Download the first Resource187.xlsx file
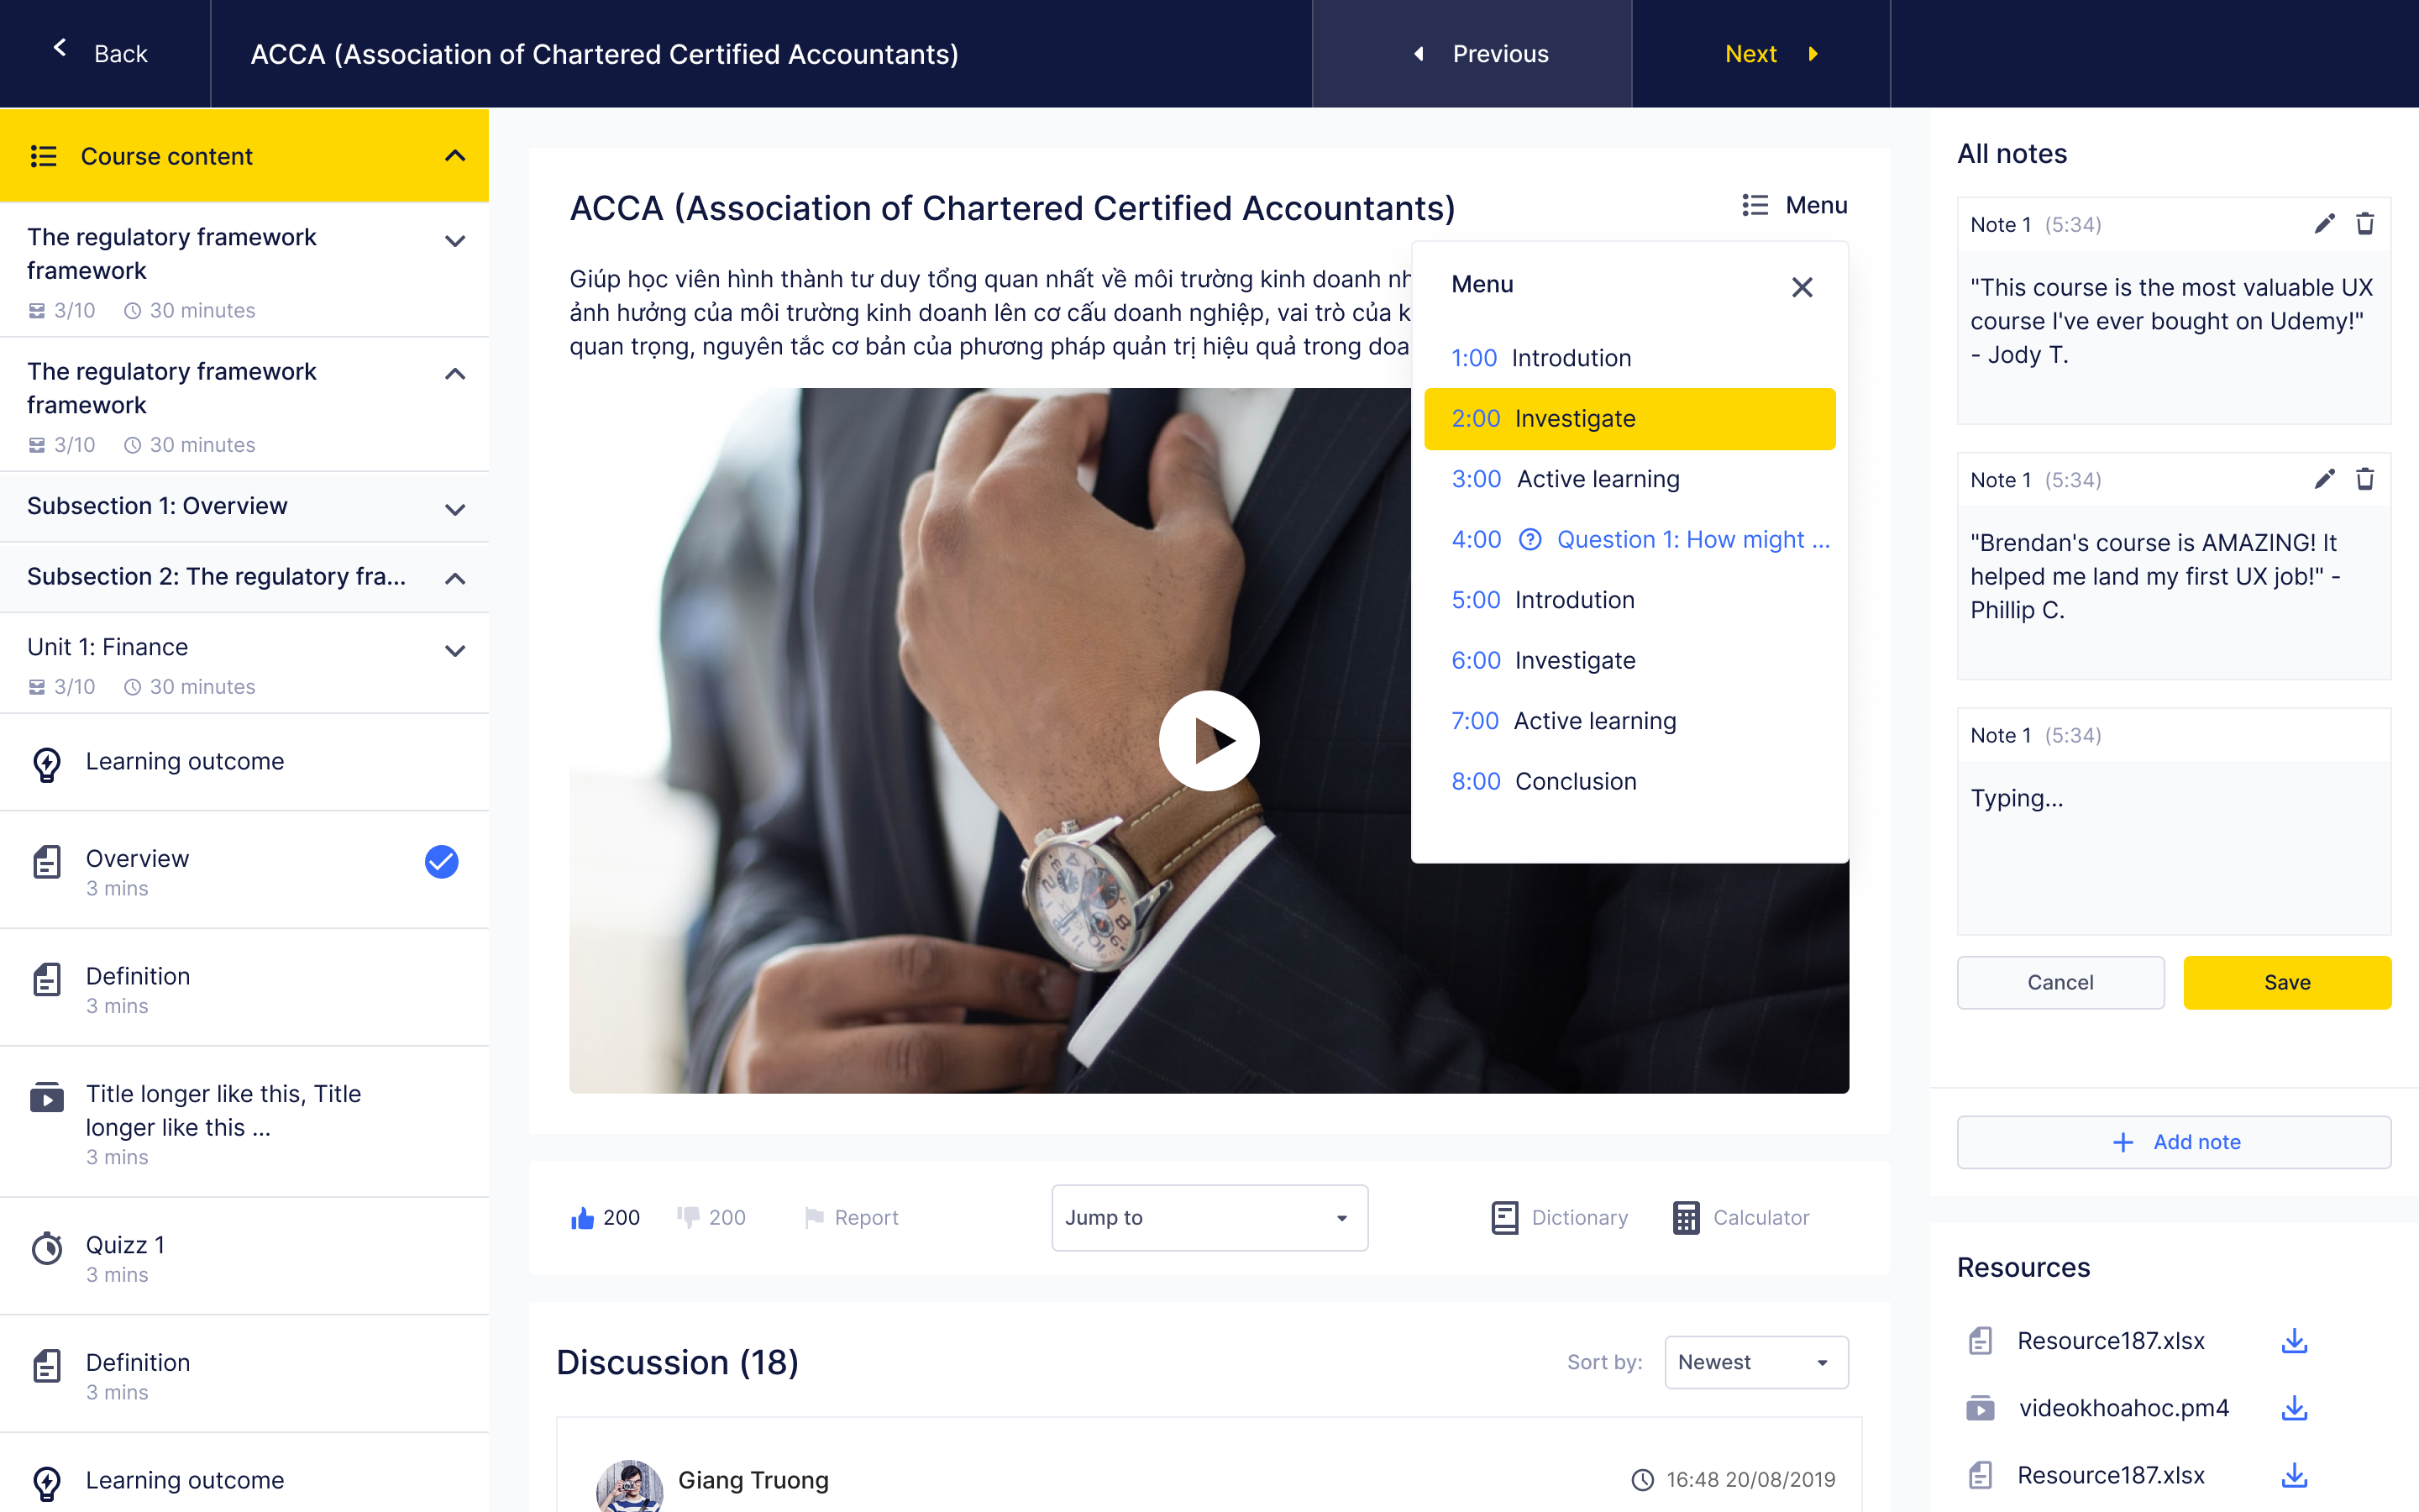Image resolution: width=2419 pixels, height=1512 pixels. click(2294, 1341)
